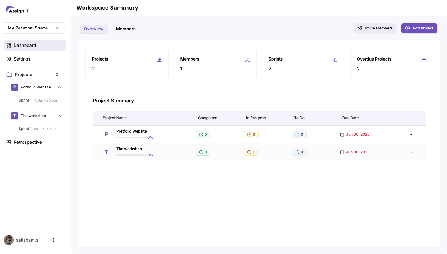The image size is (447, 254).
Task: Open Settings from the sidebar
Action: click(22, 59)
